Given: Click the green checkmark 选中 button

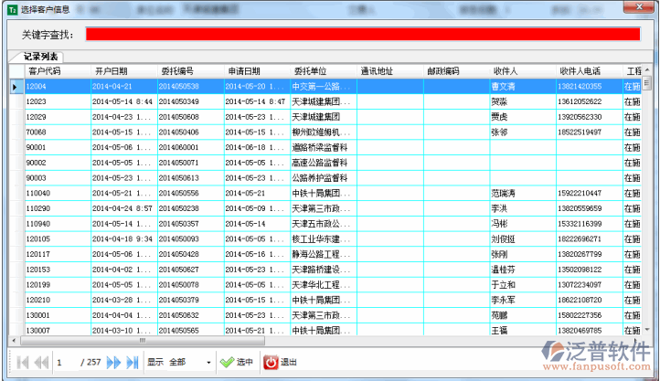Looking at the screenshot, I should (238, 362).
